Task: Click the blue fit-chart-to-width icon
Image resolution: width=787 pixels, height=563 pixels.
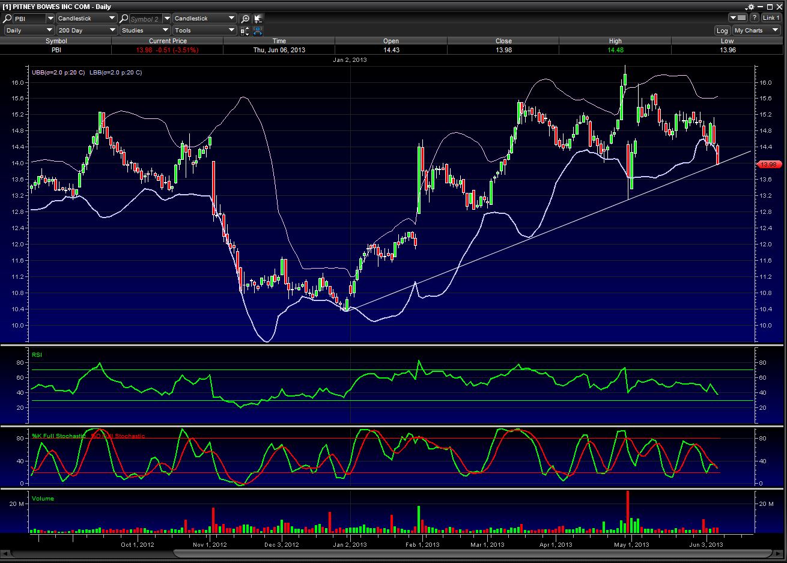Action: [258, 31]
